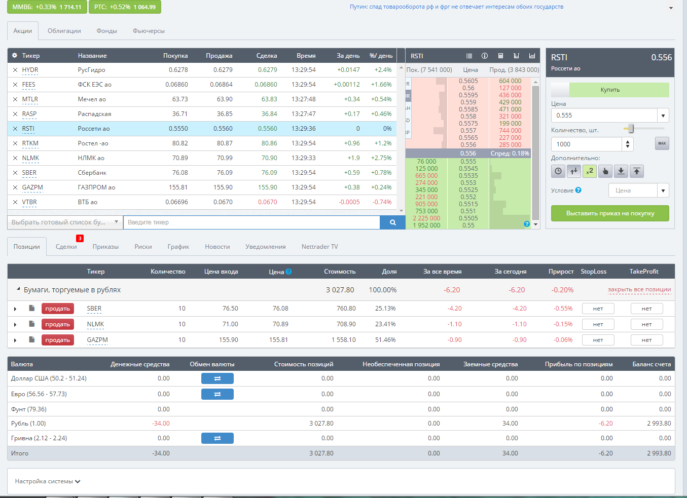Submit the buy order with Выставить приказ button
Viewport: 687px width, 498px height.
[610, 213]
